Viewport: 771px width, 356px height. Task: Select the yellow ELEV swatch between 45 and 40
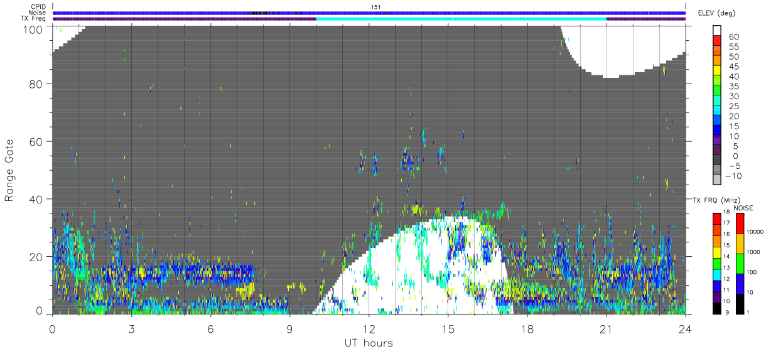717,71
